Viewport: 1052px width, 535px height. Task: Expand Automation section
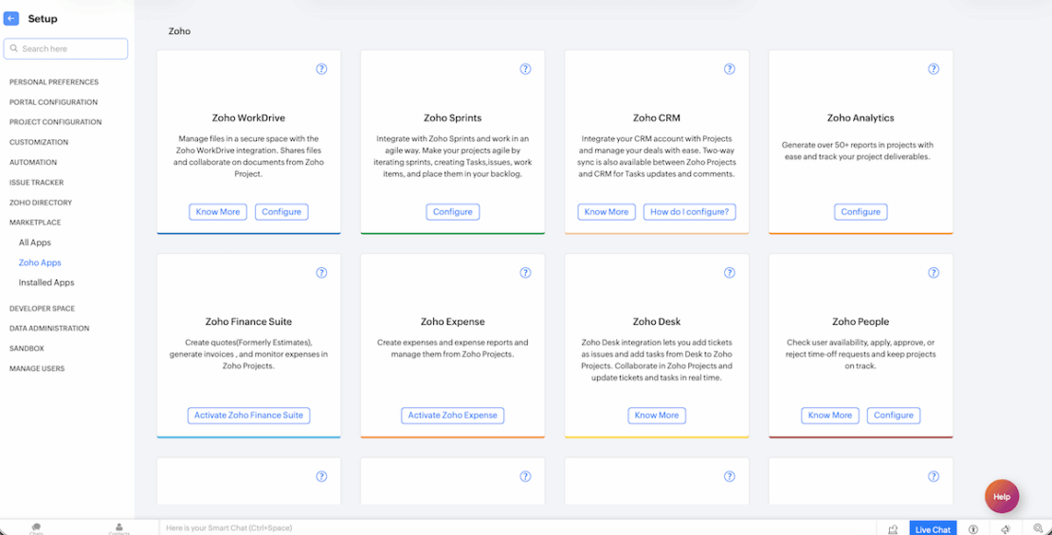(33, 163)
